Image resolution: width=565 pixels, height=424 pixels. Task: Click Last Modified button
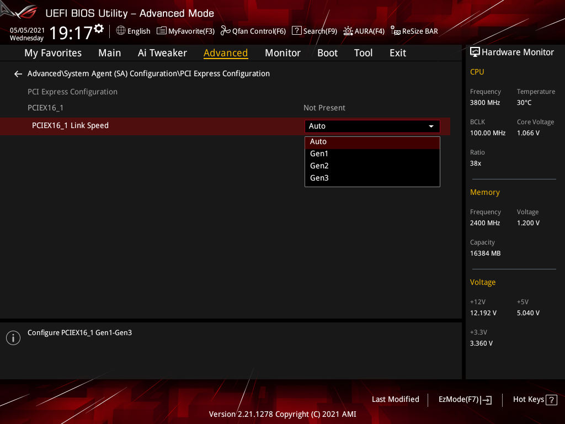tap(395, 400)
